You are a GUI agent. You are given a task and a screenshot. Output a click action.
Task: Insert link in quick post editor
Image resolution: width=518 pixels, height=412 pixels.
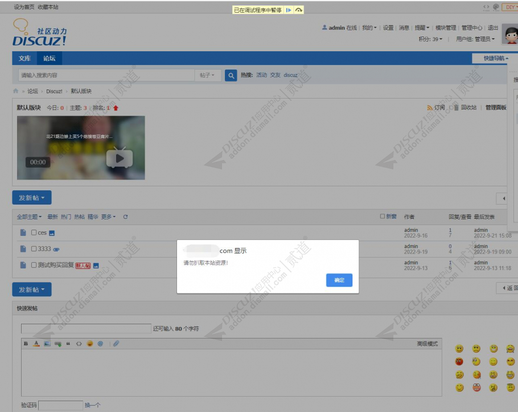(x=58, y=344)
